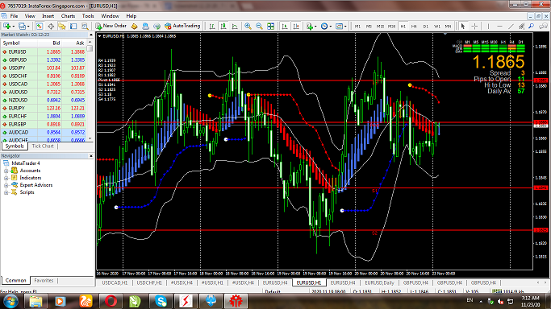Screen dimensions: 551x309
Task: Click the Market Watch scrollbar thumb
Action: pos(90,48)
